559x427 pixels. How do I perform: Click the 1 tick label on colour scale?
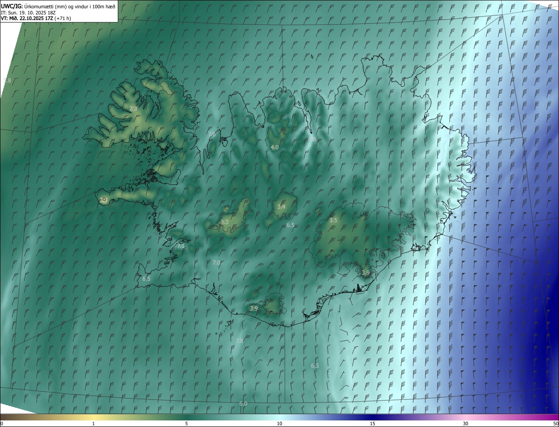pyautogui.click(x=93, y=424)
